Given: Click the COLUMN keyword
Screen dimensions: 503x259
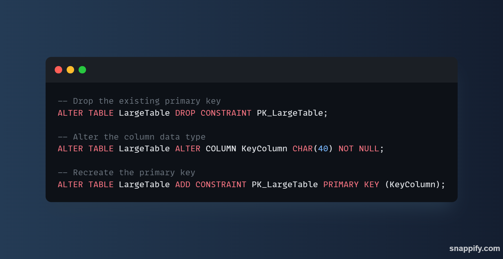Looking at the screenshot, I should pos(221,149).
